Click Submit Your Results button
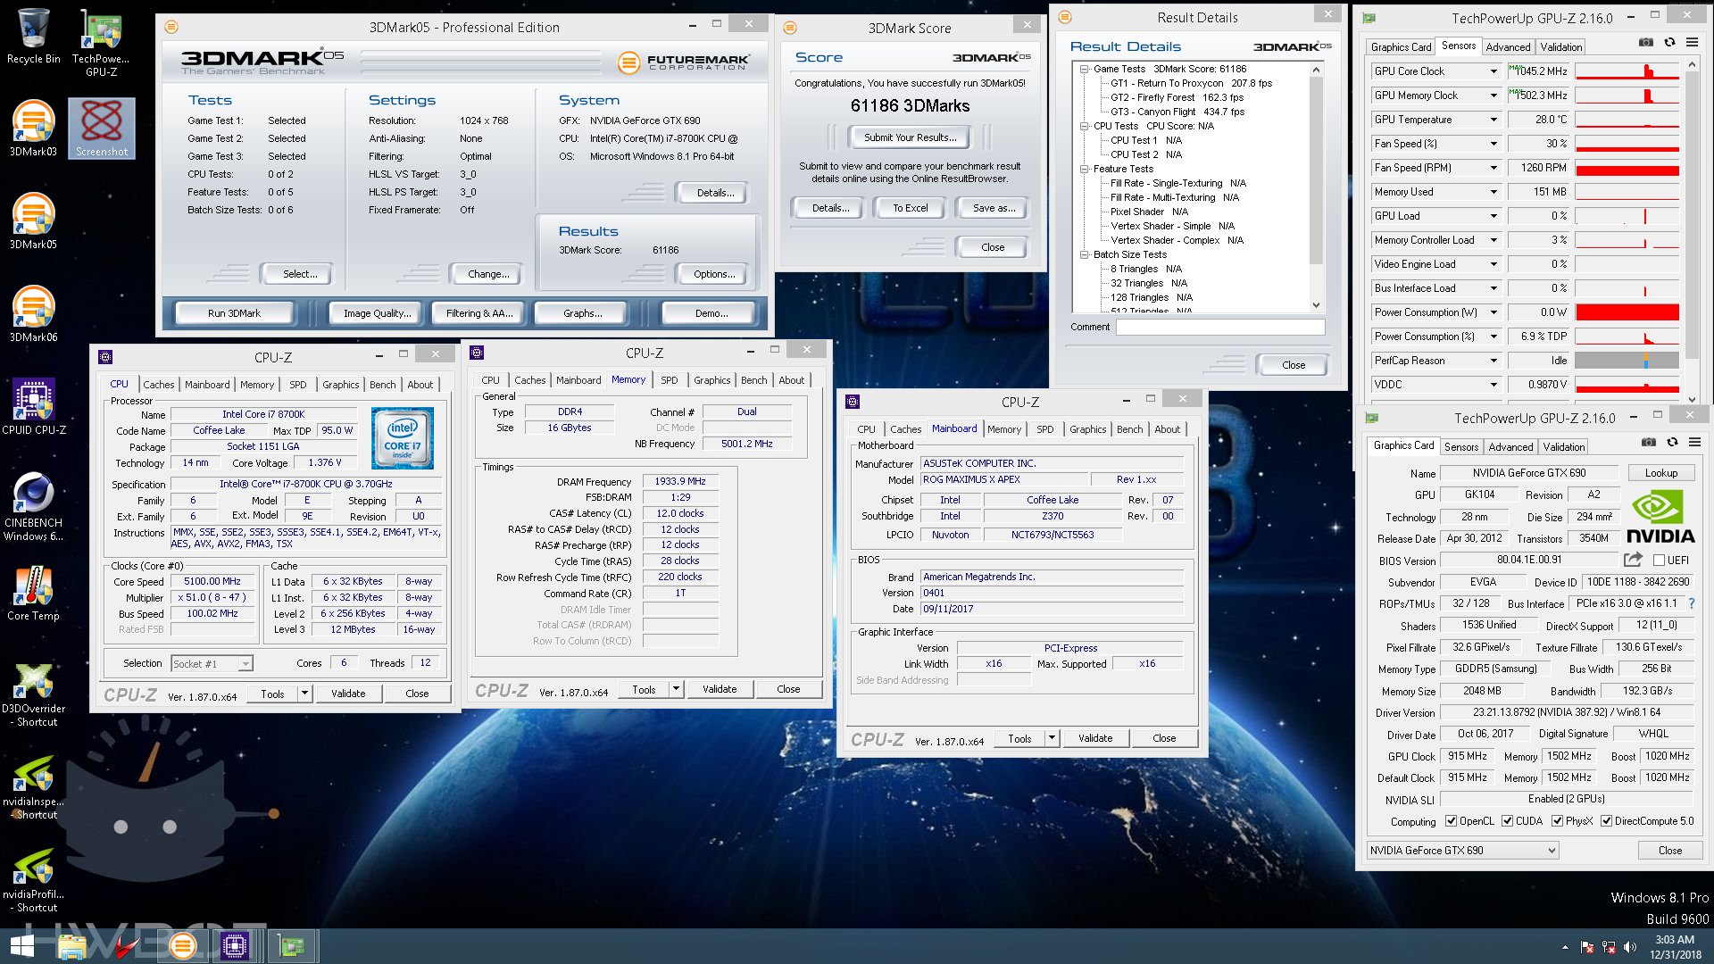The height and width of the screenshot is (964, 1714). tap(910, 137)
